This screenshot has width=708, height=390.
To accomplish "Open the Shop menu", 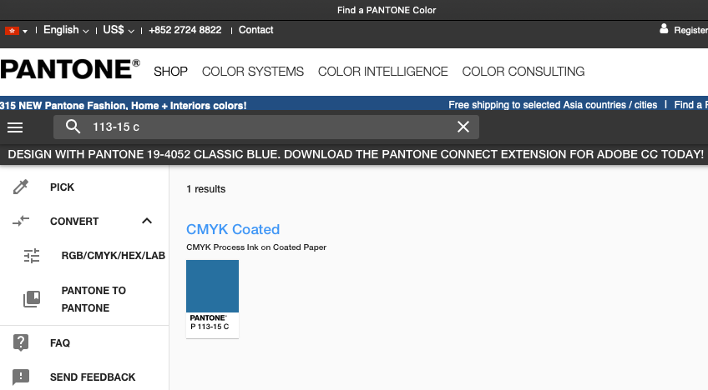I will 170,72.
